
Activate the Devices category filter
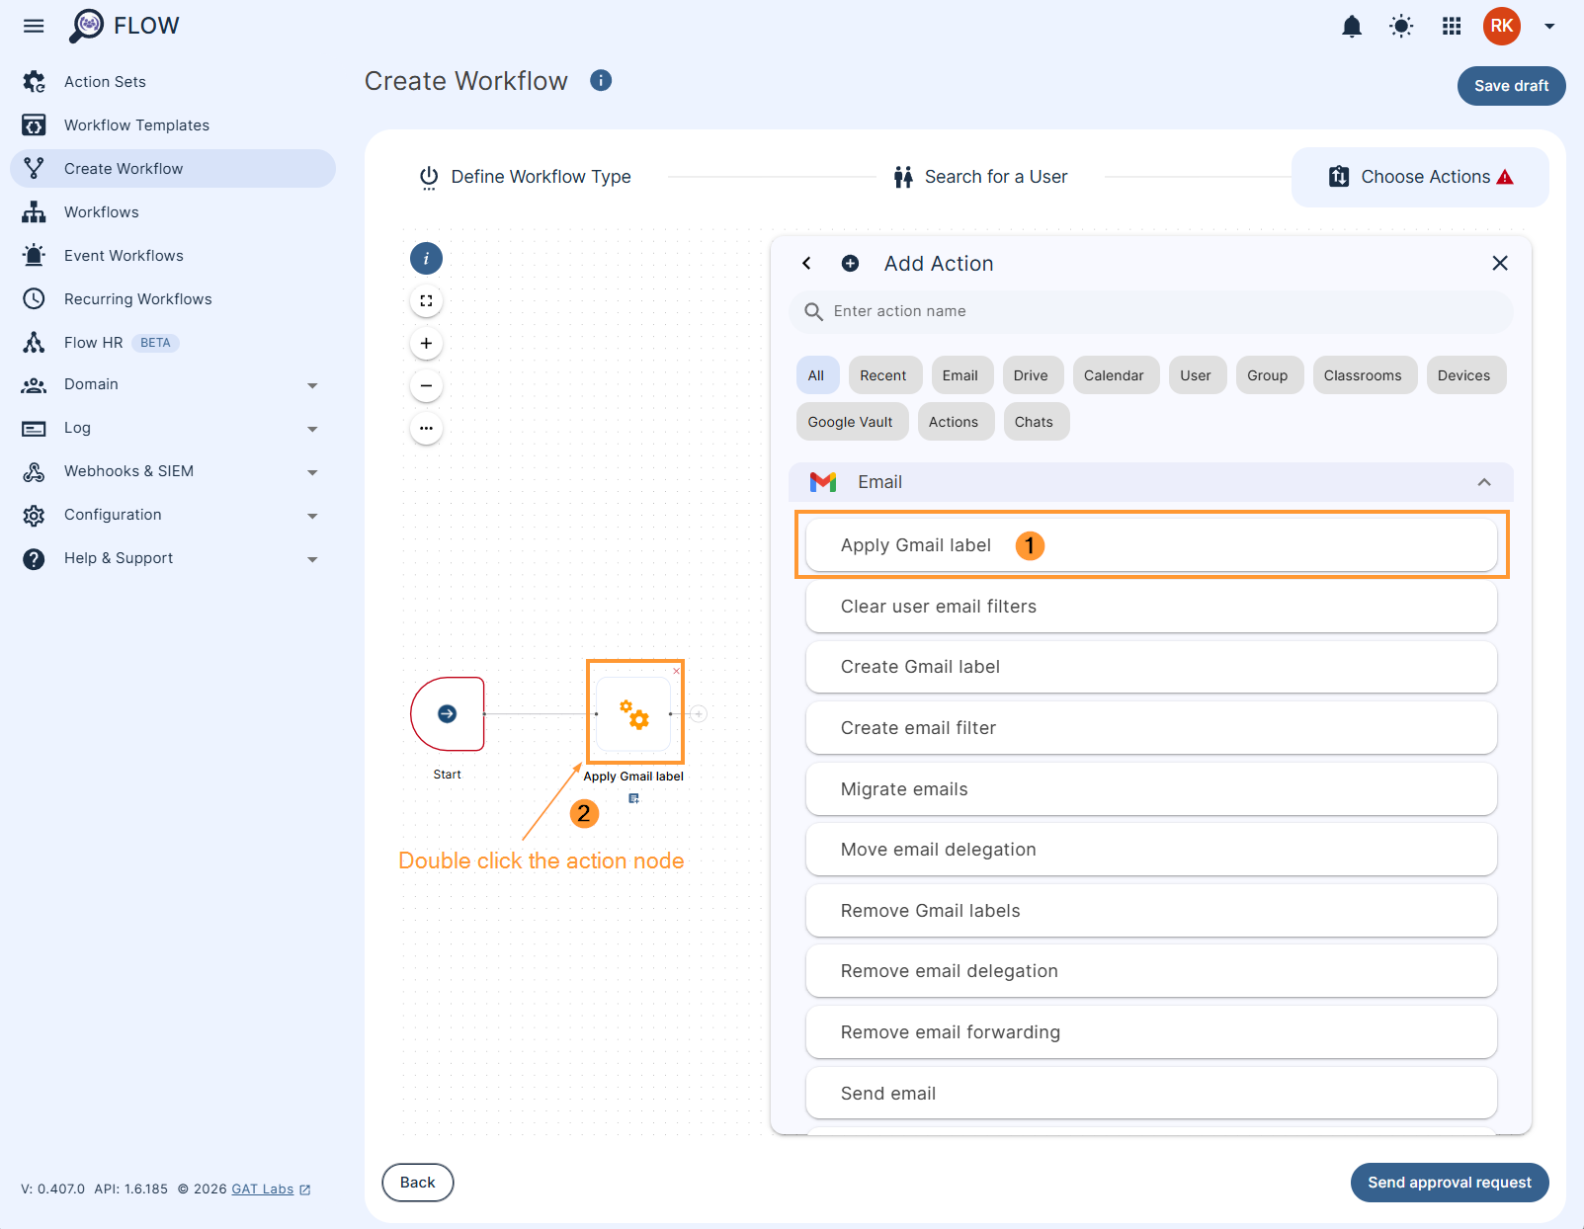click(x=1464, y=374)
